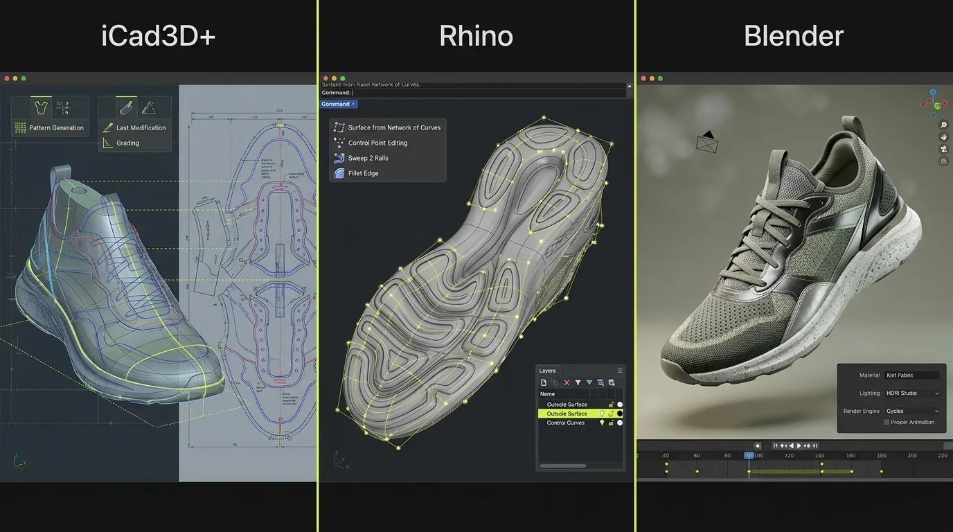Open the Layers panel hamburger menu

[620, 371]
